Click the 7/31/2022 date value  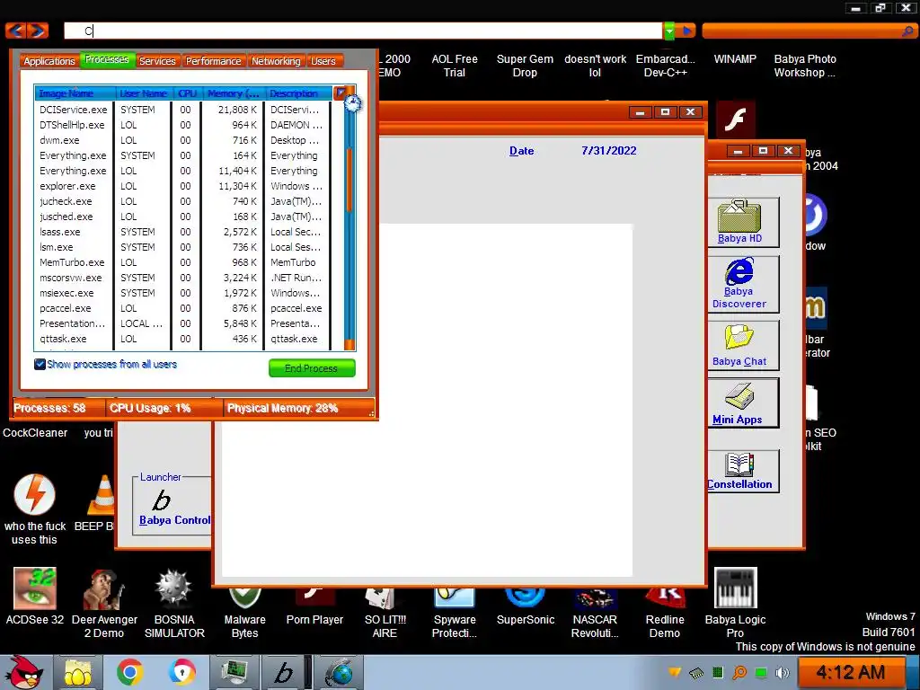[x=608, y=151]
